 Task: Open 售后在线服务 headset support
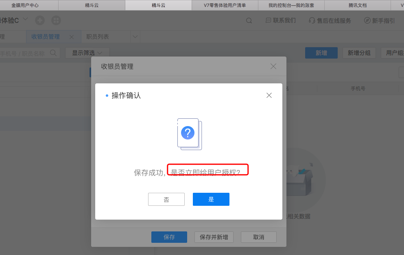(312, 21)
